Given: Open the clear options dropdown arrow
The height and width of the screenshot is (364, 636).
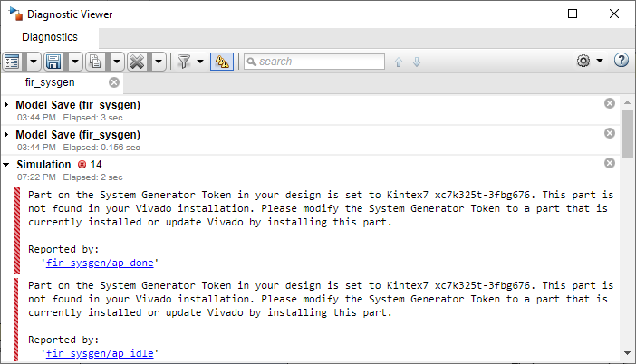Looking at the screenshot, I should [x=159, y=62].
